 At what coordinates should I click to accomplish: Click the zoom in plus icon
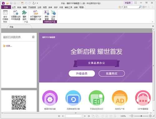150,116
